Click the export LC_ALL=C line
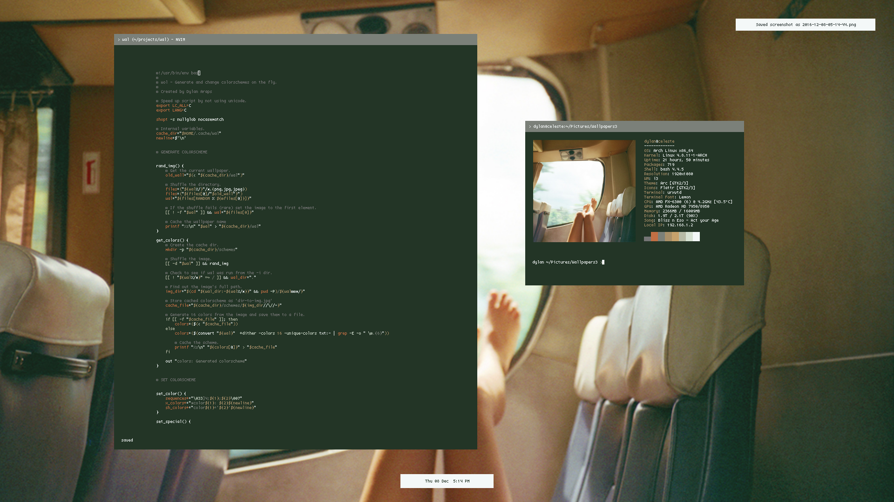This screenshot has width=894, height=502. (172, 105)
